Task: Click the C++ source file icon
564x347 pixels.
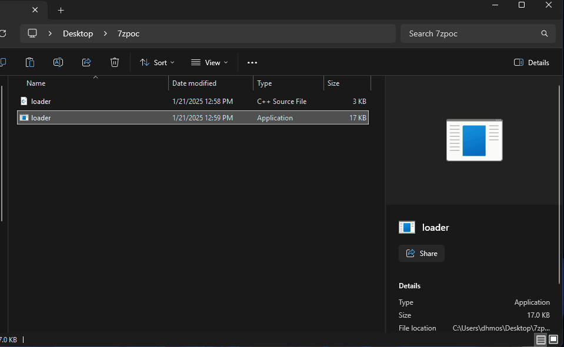Action: (24, 102)
